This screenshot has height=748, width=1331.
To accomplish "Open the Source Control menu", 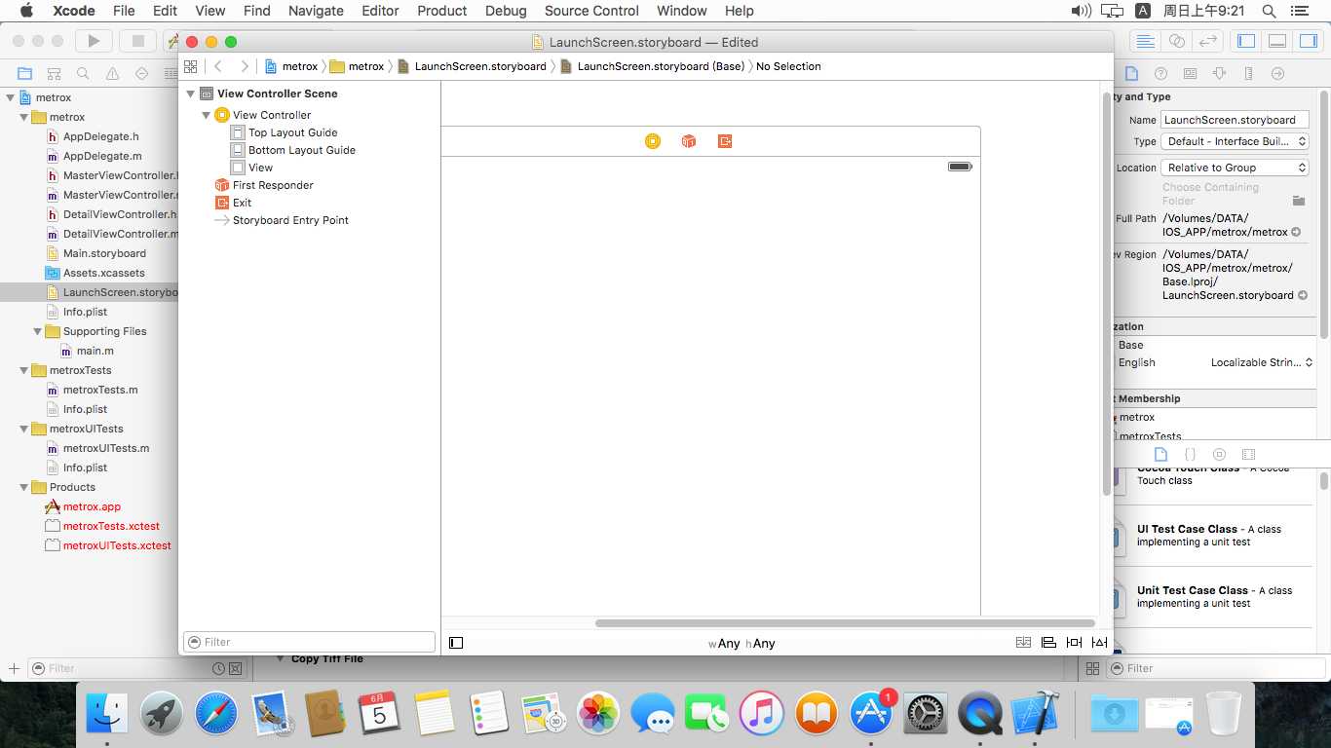I will click(591, 11).
